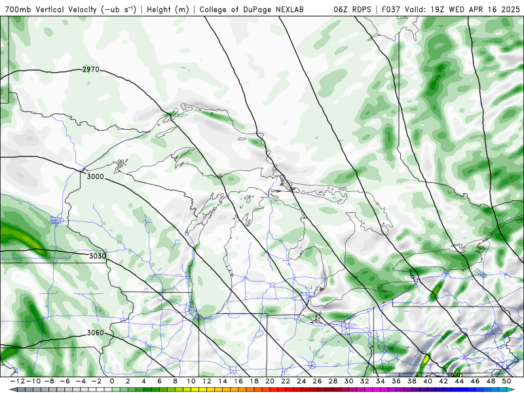Click the 3060 height contour label

pos(95,333)
